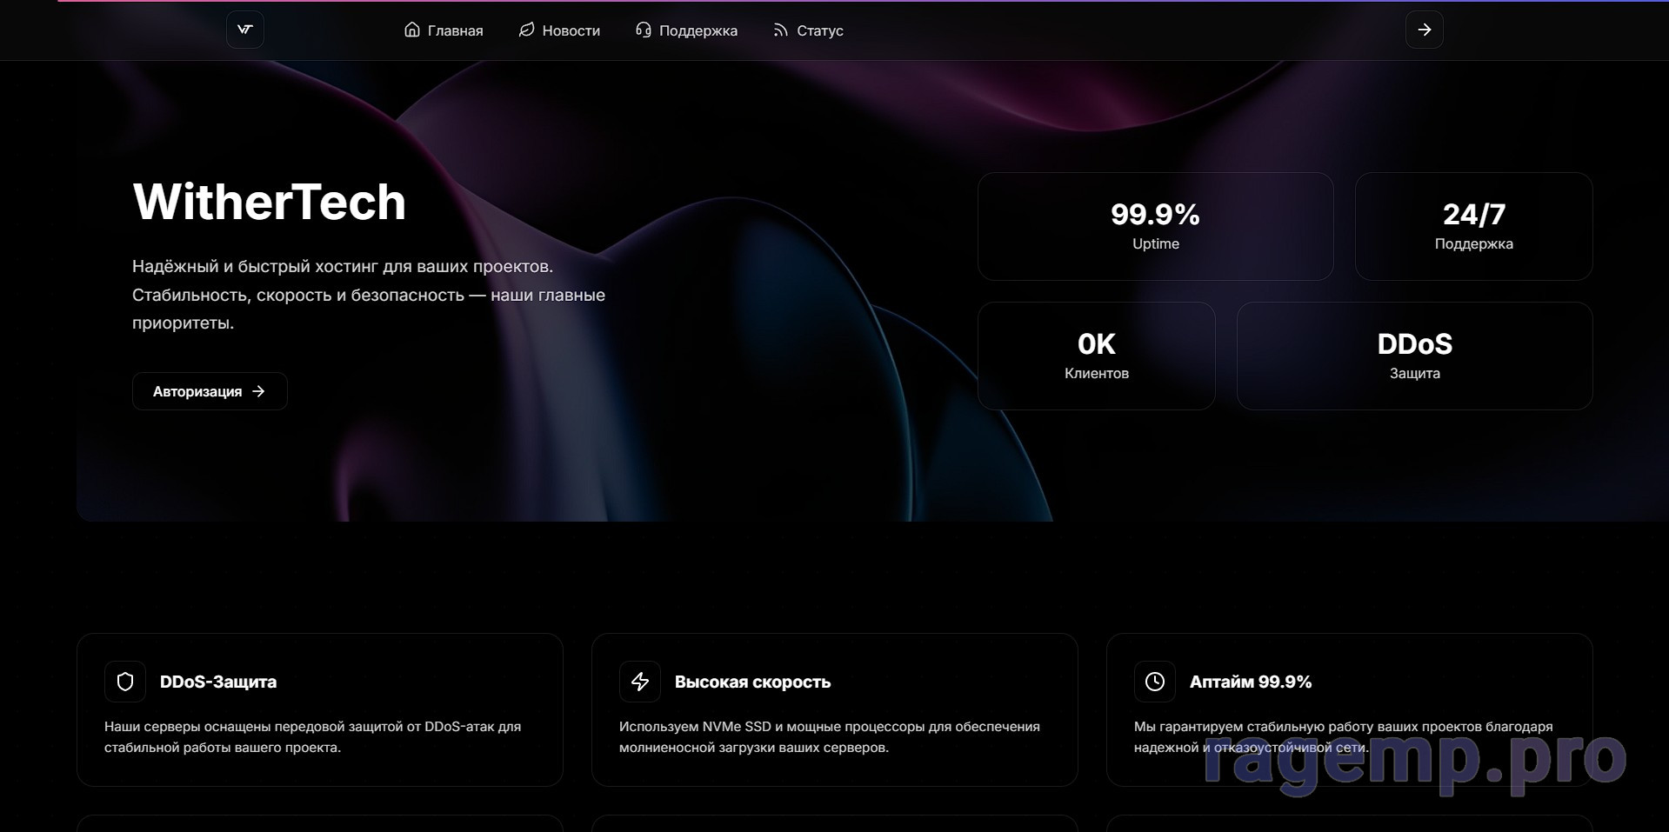1669x832 pixels.
Task: Click the 0K Клиентов stat card
Action: [x=1096, y=356]
